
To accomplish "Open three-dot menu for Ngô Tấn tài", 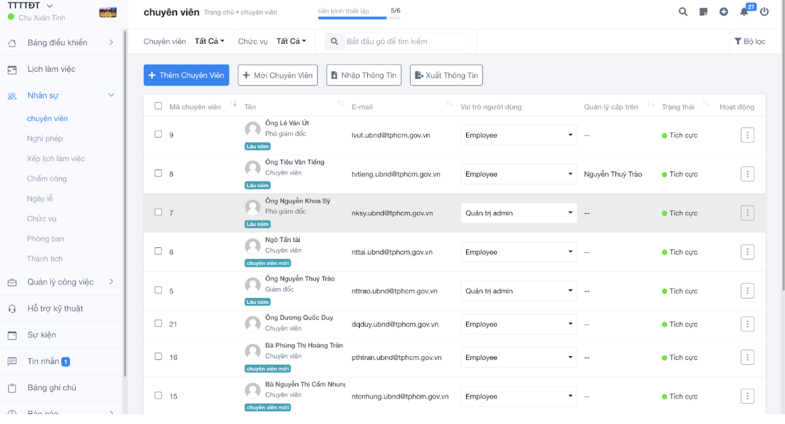I will 748,252.
